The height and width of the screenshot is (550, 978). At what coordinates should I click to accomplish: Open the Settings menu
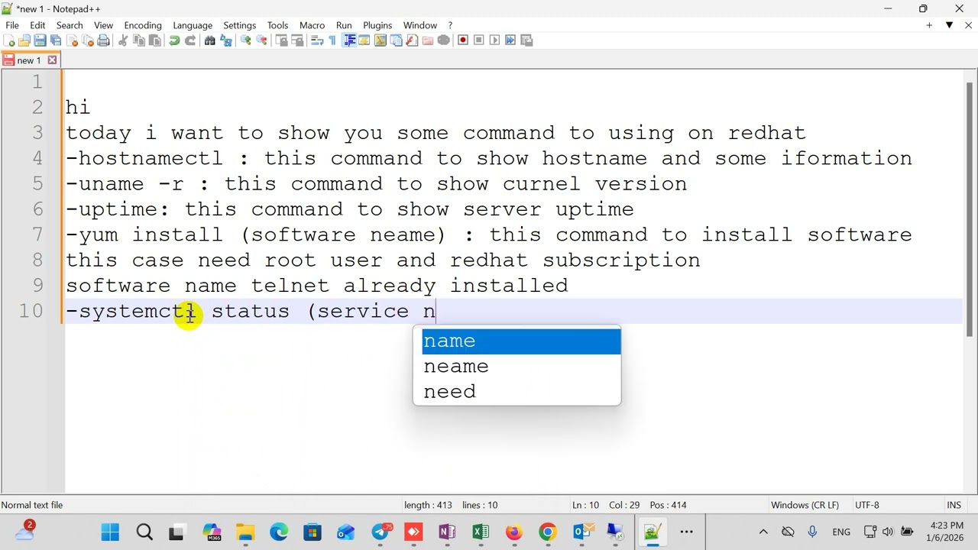(240, 25)
